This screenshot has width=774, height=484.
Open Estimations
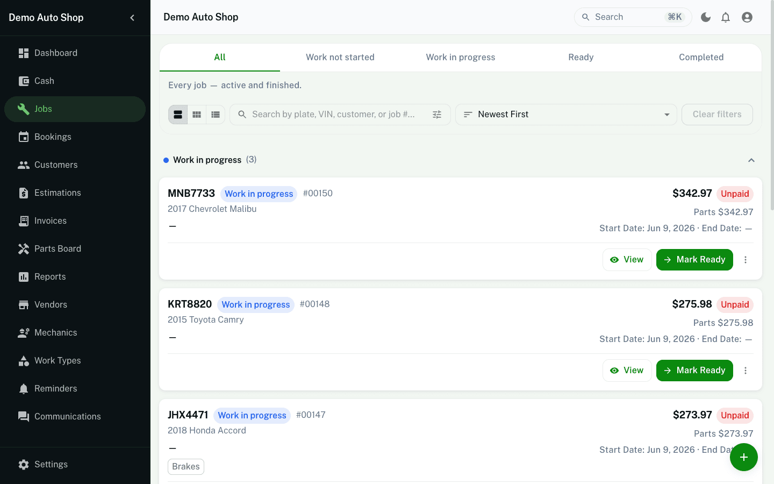(75, 193)
